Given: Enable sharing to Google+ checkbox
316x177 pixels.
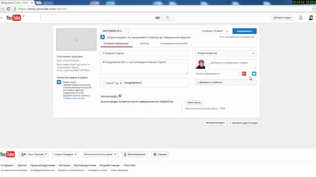Looking at the screenshot, I should (x=240, y=74).
